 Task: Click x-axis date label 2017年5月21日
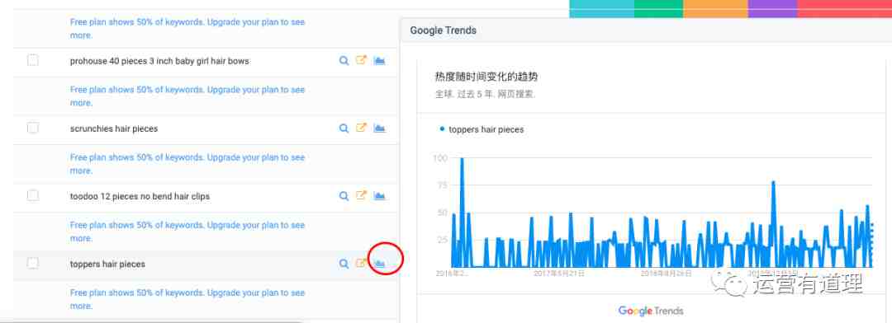(559, 273)
